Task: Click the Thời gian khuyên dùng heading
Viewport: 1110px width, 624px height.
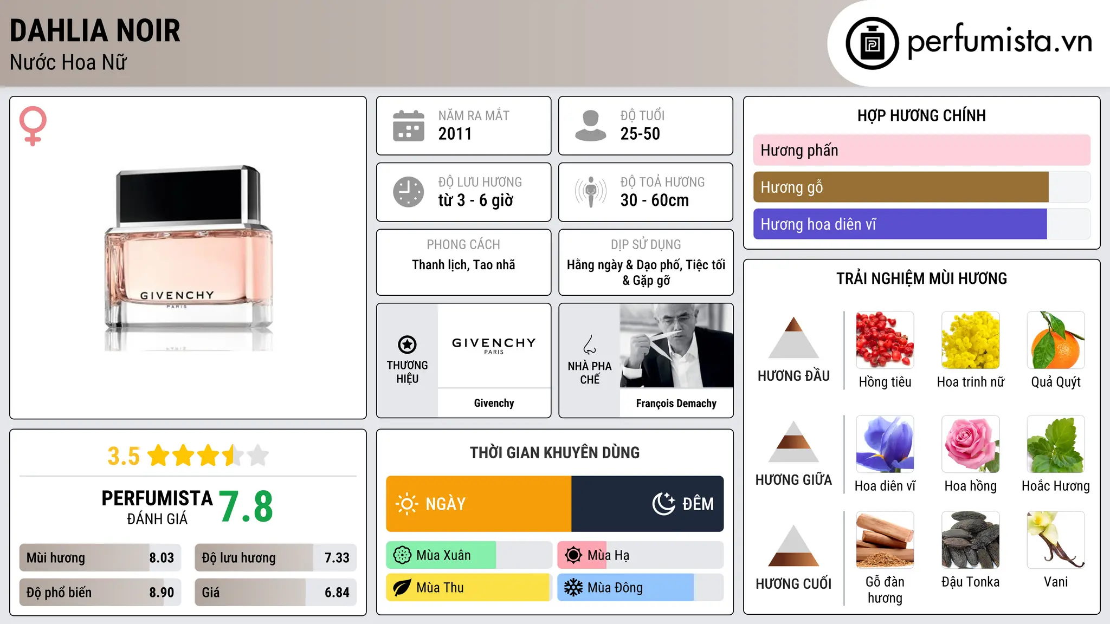Action: point(554,452)
